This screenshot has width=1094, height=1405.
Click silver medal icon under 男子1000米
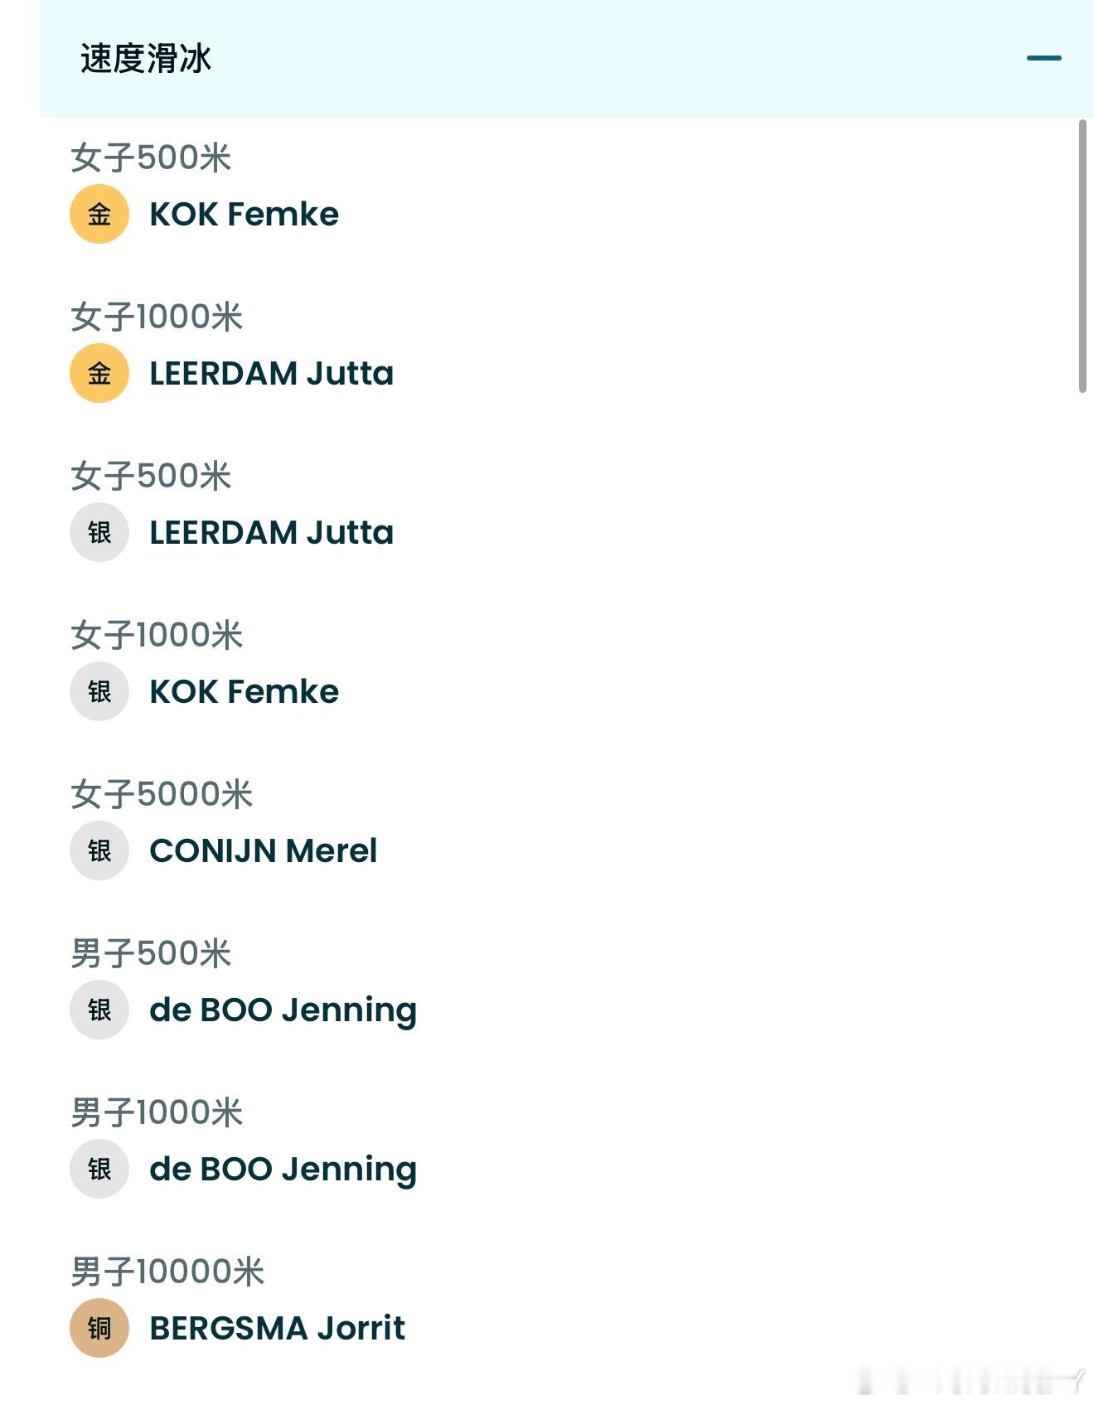click(x=99, y=1169)
